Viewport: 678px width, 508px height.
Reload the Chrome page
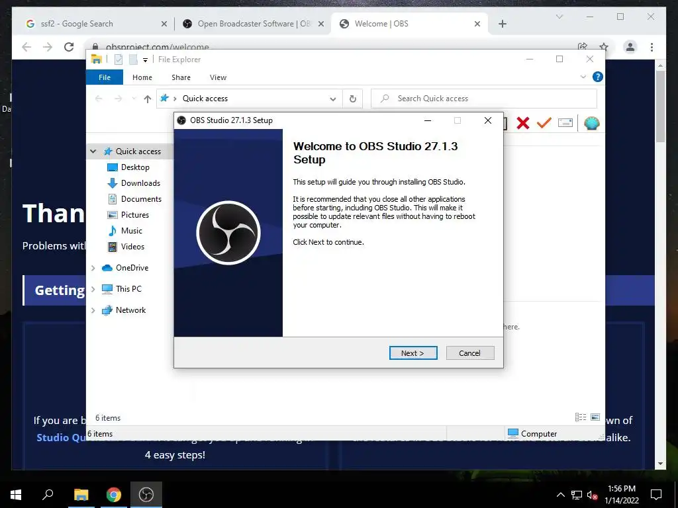click(69, 47)
